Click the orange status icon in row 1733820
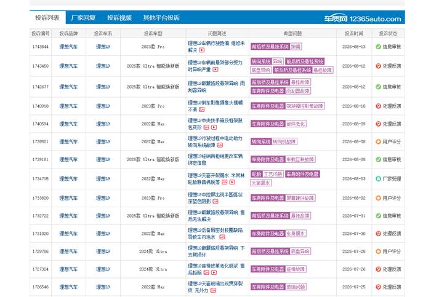The width and height of the screenshot is (431, 297). [x=378, y=198]
